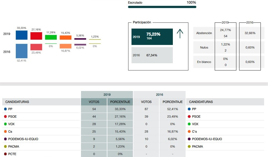Viewport: 268px width, 157px height.
Task: Click PP 2016 votes cell showing 87
Action: tap(146, 109)
